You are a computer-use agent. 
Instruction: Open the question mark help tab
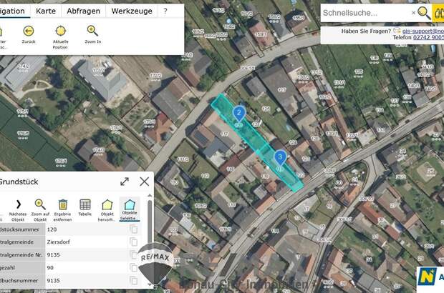click(165, 11)
